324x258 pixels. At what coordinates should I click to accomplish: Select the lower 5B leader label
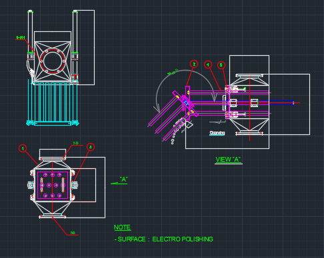coord(73,233)
